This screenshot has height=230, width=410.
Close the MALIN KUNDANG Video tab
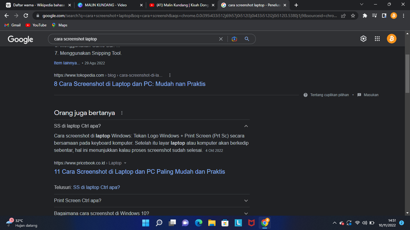click(x=141, y=5)
